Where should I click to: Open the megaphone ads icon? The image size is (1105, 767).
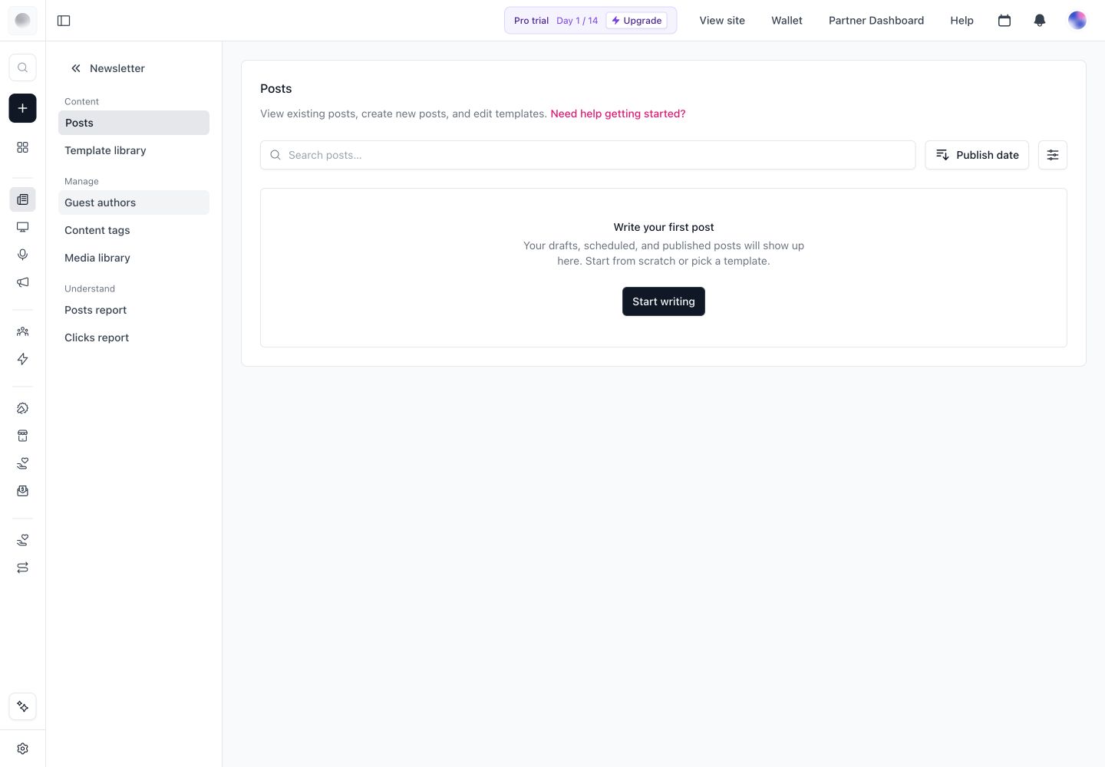pyautogui.click(x=22, y=282)
